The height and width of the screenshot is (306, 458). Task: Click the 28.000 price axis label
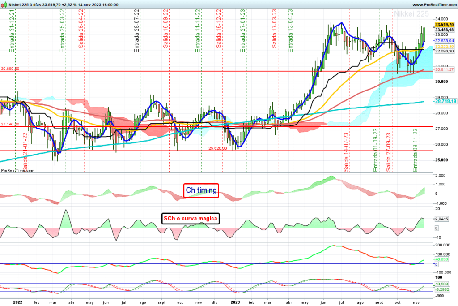click(x=441, y=113)
